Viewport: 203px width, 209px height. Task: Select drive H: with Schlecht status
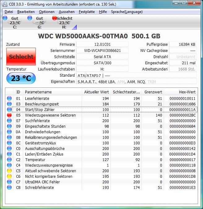pos(64,23)
